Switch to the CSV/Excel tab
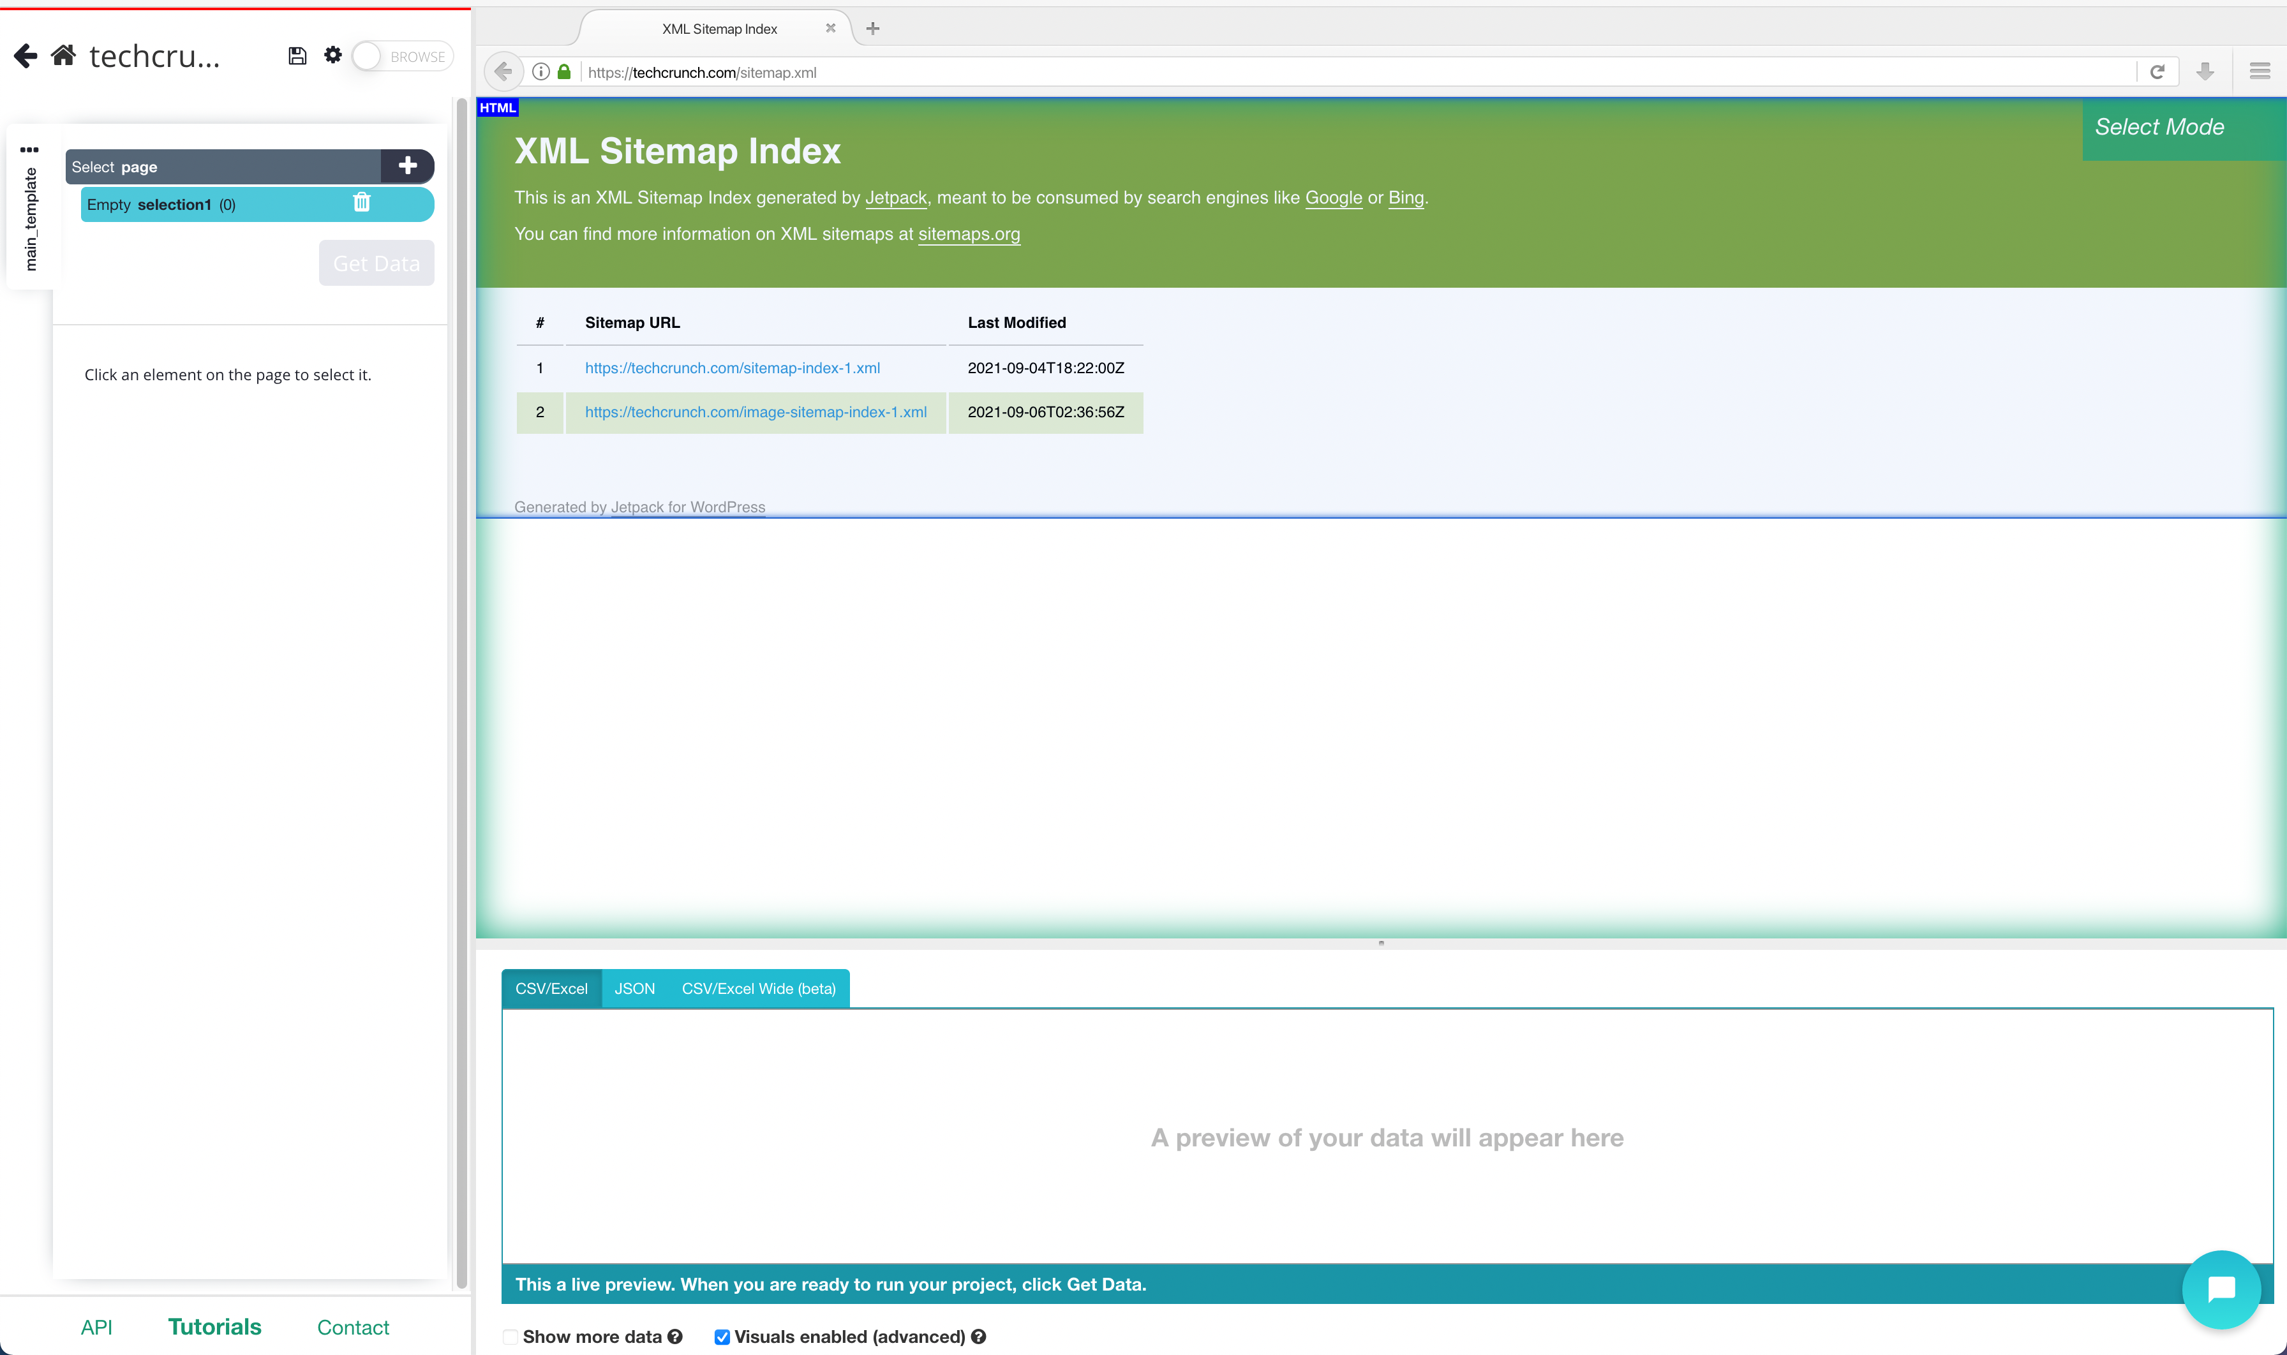The height and width of the screenshot is (1355, 2287). click(x=551, y=989)
